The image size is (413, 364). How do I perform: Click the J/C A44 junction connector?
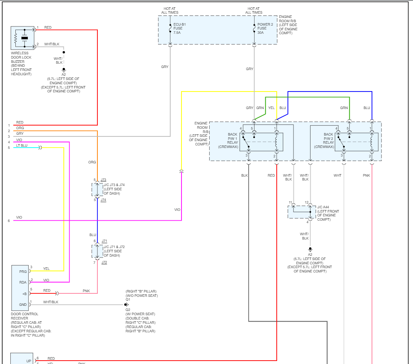[x=302, y=212]
